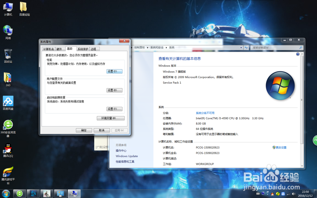
Task: Click the photo thumbnail taskbar button
Action: click(47, 194)
